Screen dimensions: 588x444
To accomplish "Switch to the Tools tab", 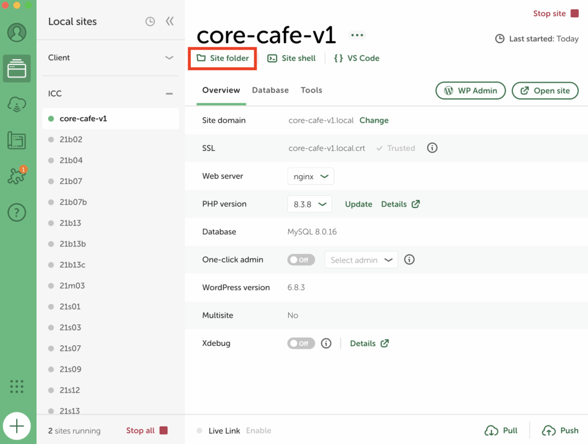I will 311,90.
